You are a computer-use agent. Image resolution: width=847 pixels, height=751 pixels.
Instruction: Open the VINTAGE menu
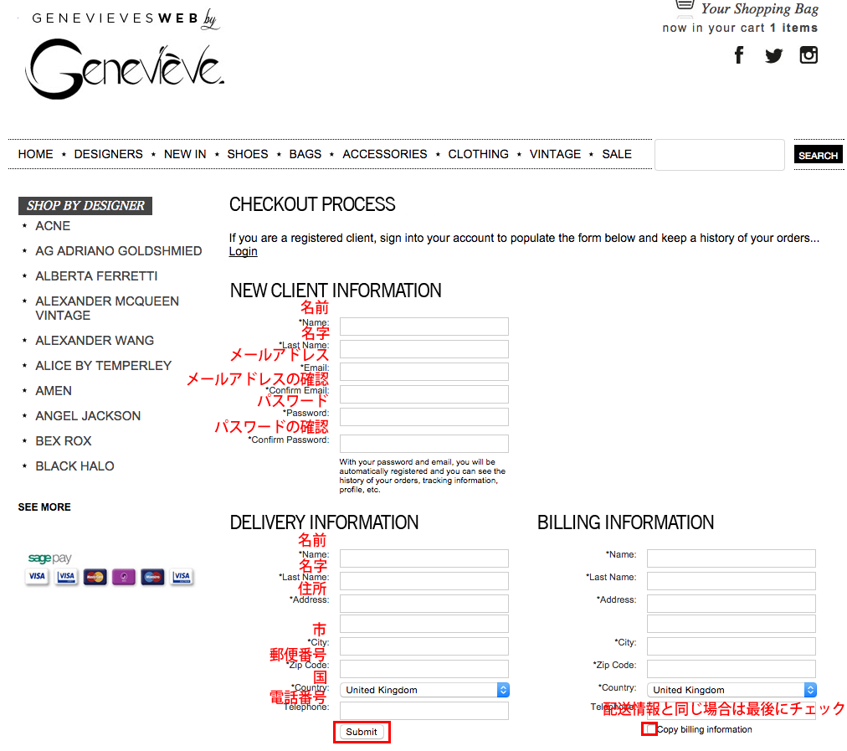click(x=555, y=154)
